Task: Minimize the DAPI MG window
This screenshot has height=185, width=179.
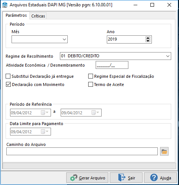Action: (135, 5)
